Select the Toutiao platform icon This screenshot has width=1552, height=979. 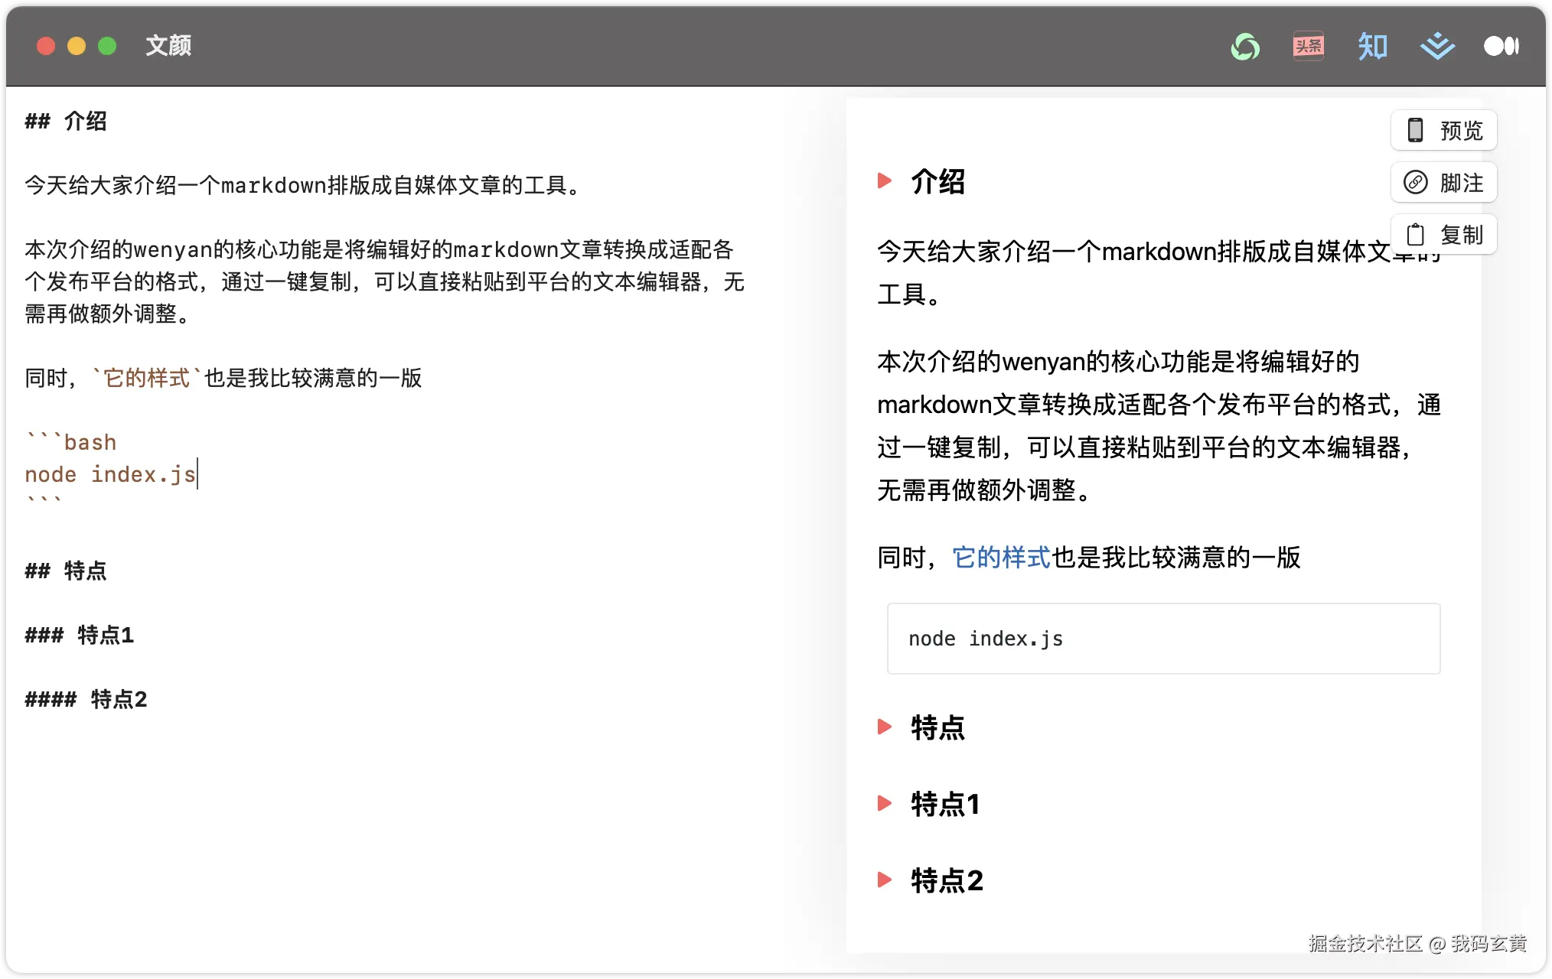point(1308,47)
